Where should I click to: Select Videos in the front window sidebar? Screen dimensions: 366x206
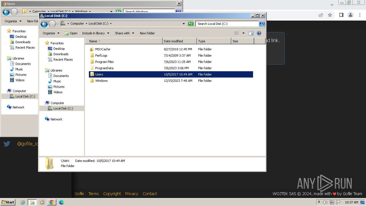point(58,92)
